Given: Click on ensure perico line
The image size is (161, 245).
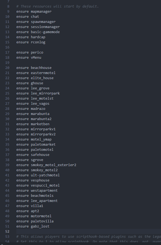Looking at the screenshot, I should (x=30, y=52).
